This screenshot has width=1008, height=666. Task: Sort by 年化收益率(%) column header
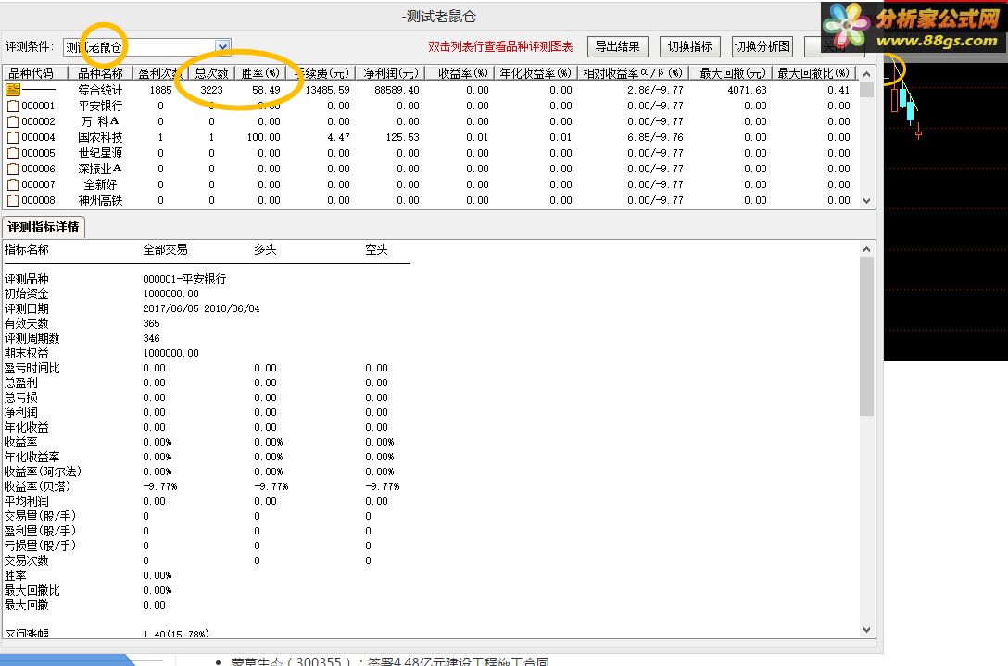click(x=535, y=73)
